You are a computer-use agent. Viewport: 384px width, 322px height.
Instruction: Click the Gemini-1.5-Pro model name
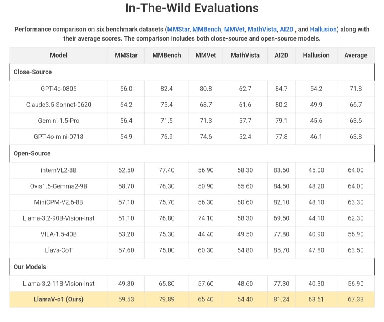59,121
